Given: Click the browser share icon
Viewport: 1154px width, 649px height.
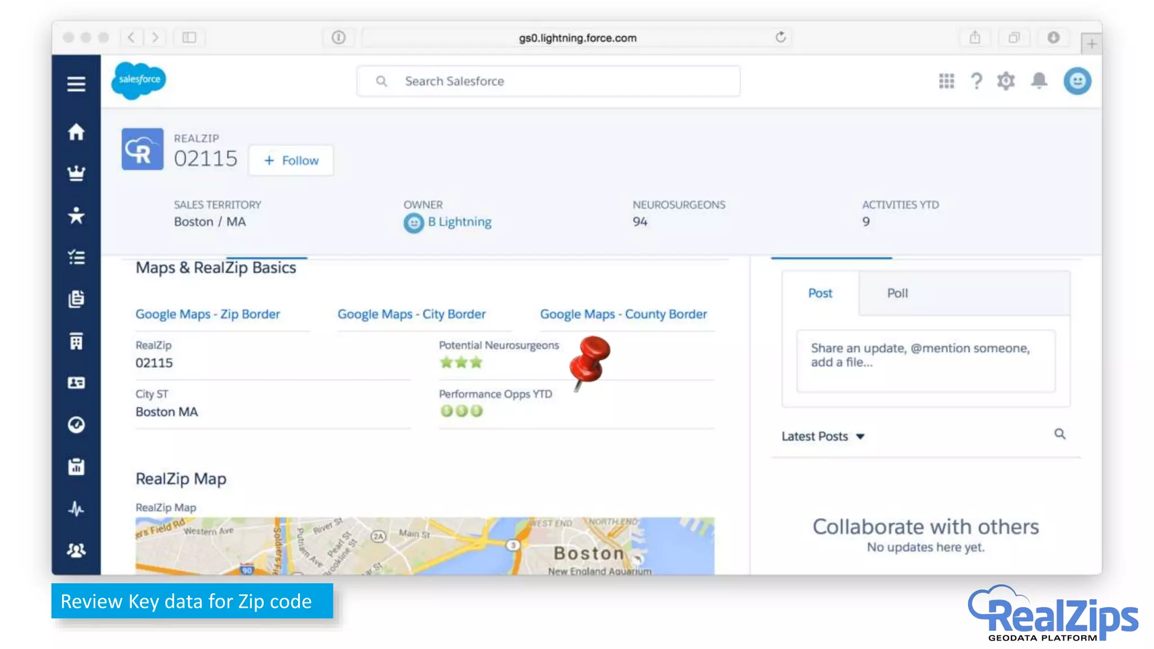Looking at the screenshot, I should coord(975,38).
